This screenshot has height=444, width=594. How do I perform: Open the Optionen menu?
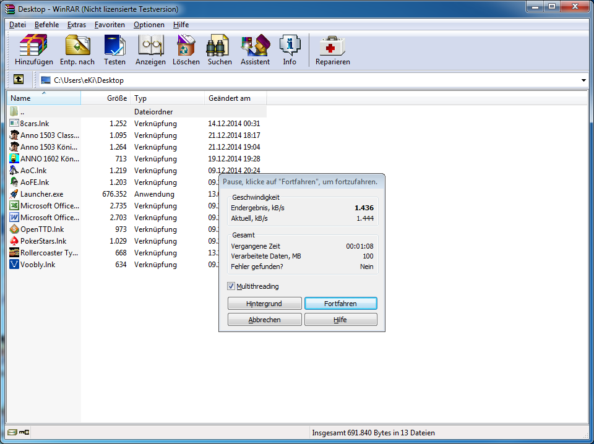pos(149,25)
